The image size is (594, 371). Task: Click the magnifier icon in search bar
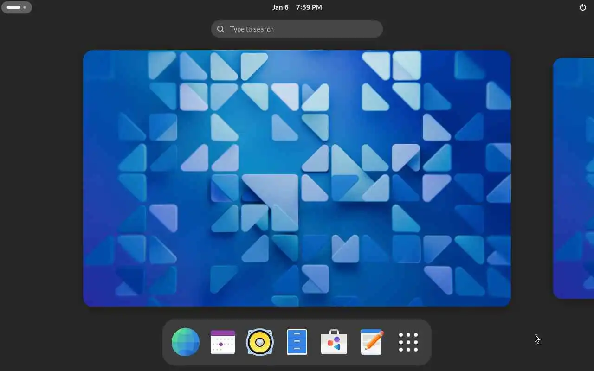tap(221, 29)
